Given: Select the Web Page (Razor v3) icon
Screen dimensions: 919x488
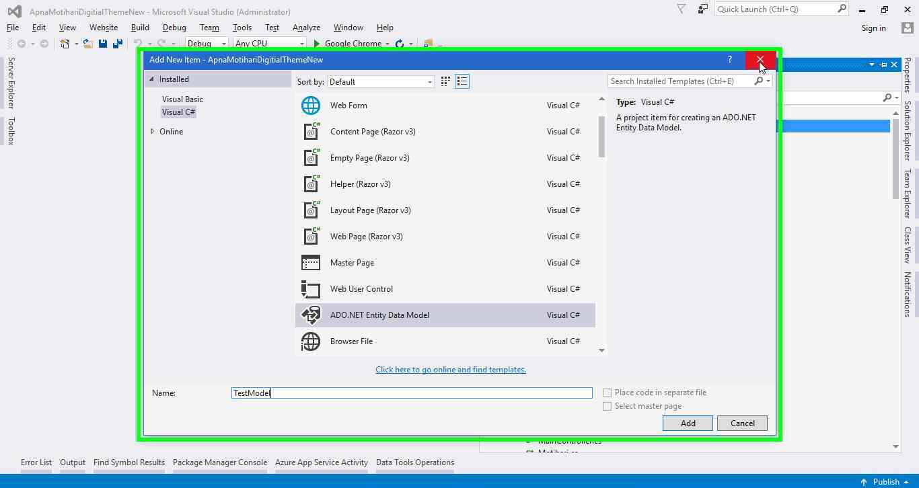Looking at the screenshot, I should point(311,237).
